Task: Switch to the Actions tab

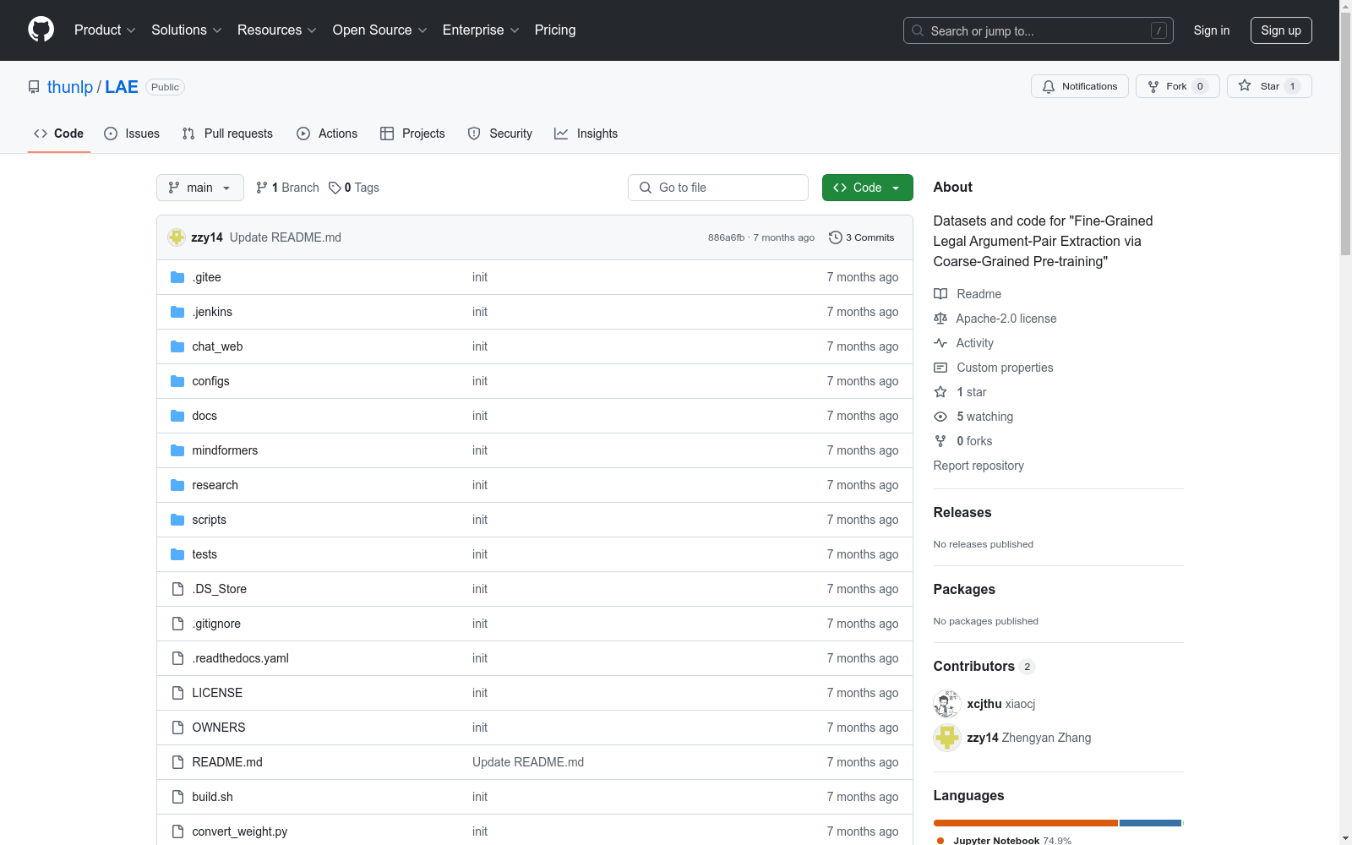Action: (327, 134)
